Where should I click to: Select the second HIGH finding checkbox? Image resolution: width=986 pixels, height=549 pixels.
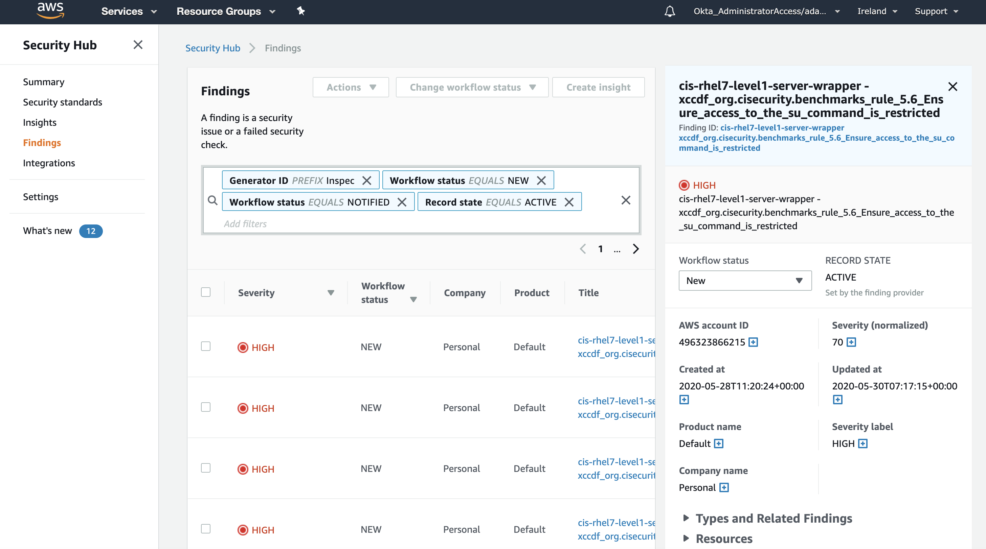tap(205, 407)
